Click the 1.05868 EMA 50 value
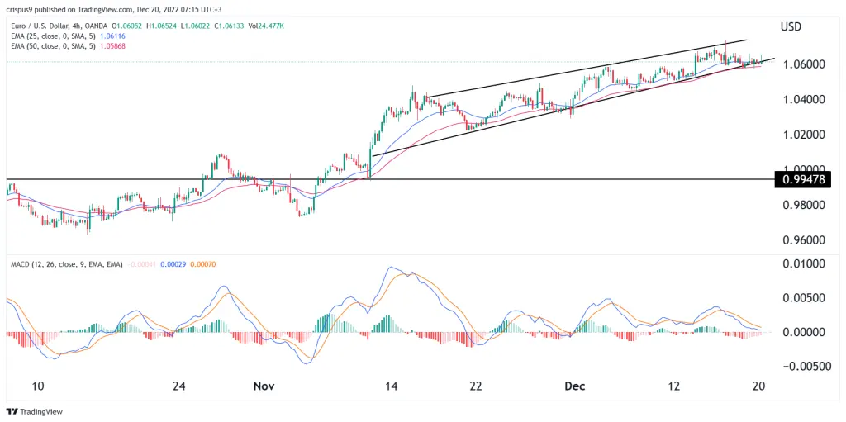 (x=112, y=46)
